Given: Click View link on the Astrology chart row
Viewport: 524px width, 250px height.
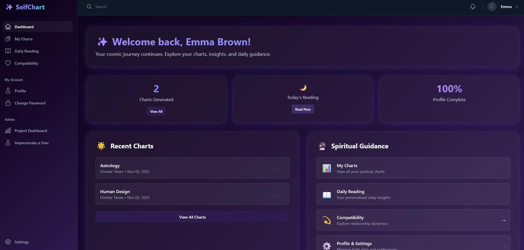Looking at the screenshot, I should point(276,169).
